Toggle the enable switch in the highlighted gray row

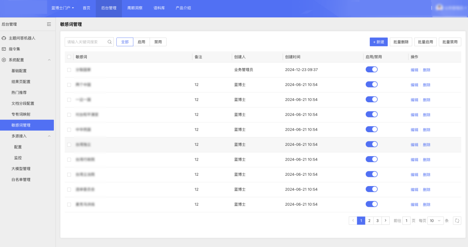pos(372,144)
